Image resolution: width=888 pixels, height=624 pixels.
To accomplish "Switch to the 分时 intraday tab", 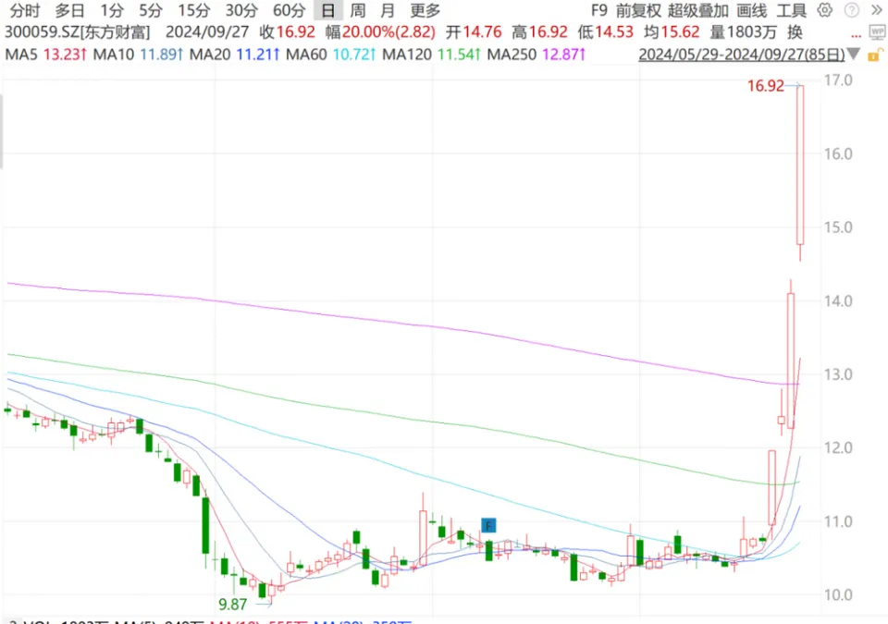I will [25, 11].
